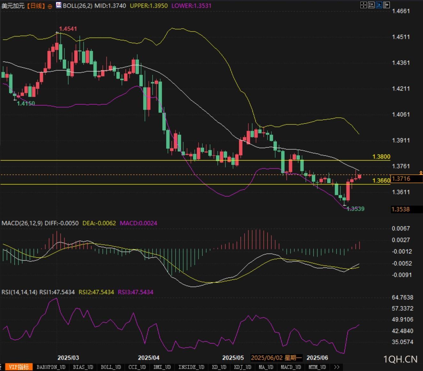Click the 1.3800 horizontal line label
Viewport: 423px width, 371px height.
tap(381, 156)
